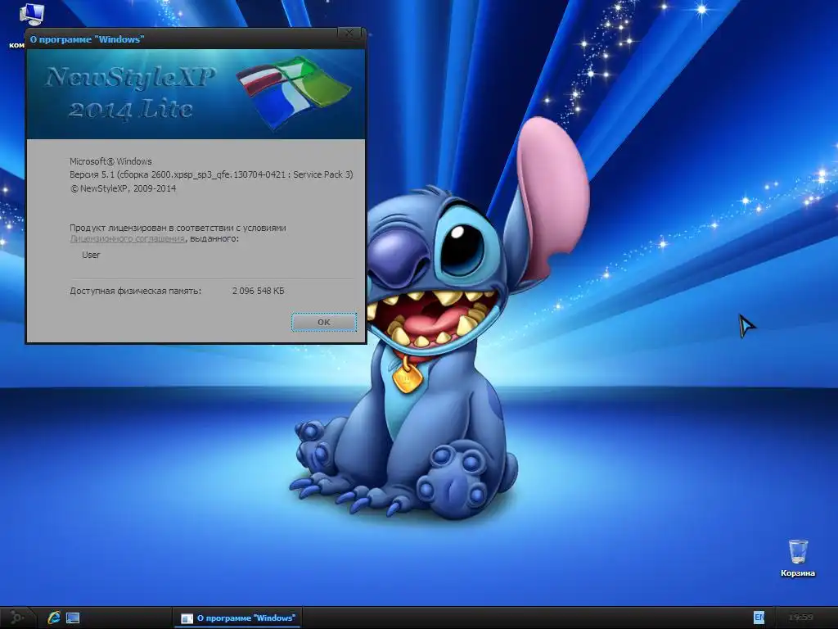This screenshot has width=838, height=629.
Task: Click the system tray clock
Action: tap(800, 618)
